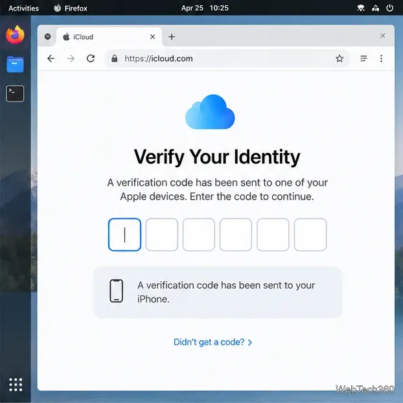
Task: Launch Terminal from the dock
Action: click(x=15, y=94)
